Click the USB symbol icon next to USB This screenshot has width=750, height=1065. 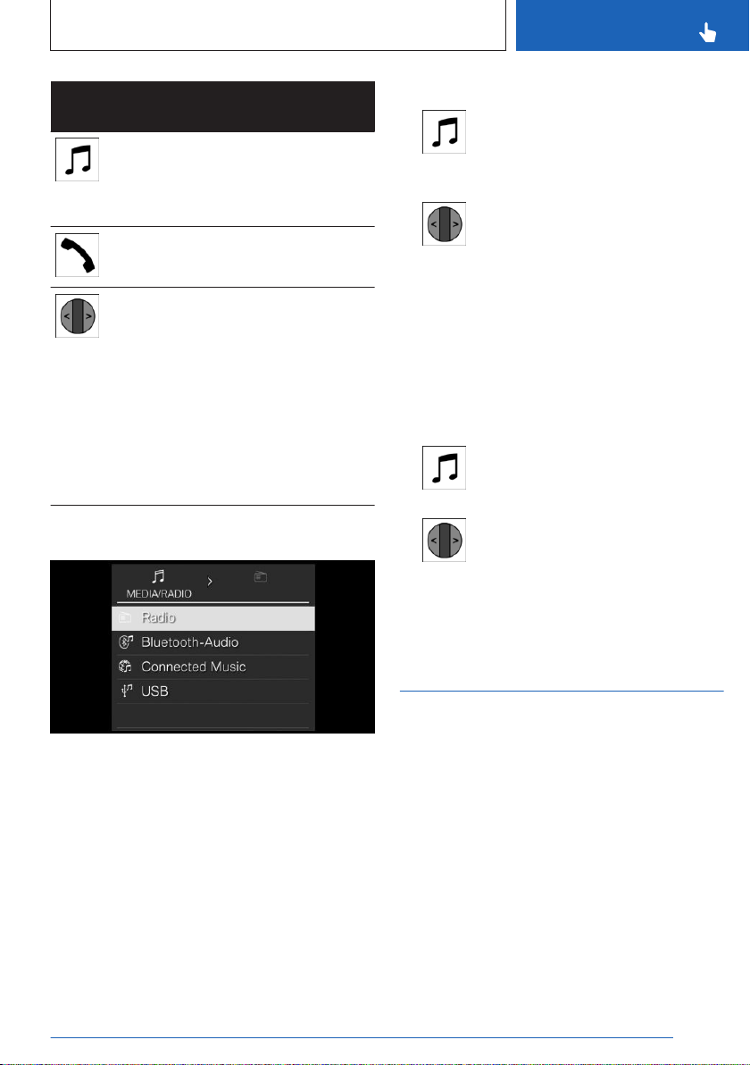click(126, 691)
